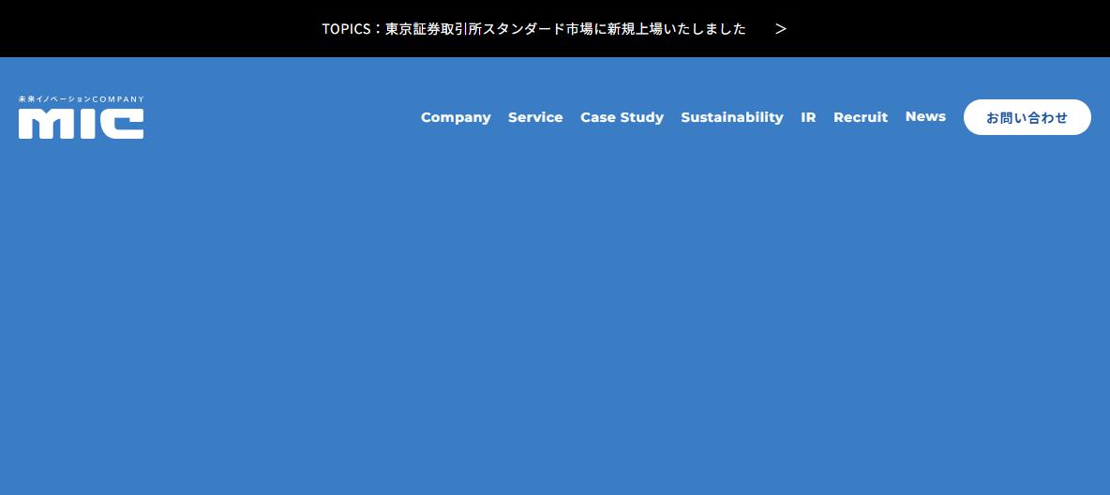
Task: Go to Case Study page
Action: pos(622,117)
